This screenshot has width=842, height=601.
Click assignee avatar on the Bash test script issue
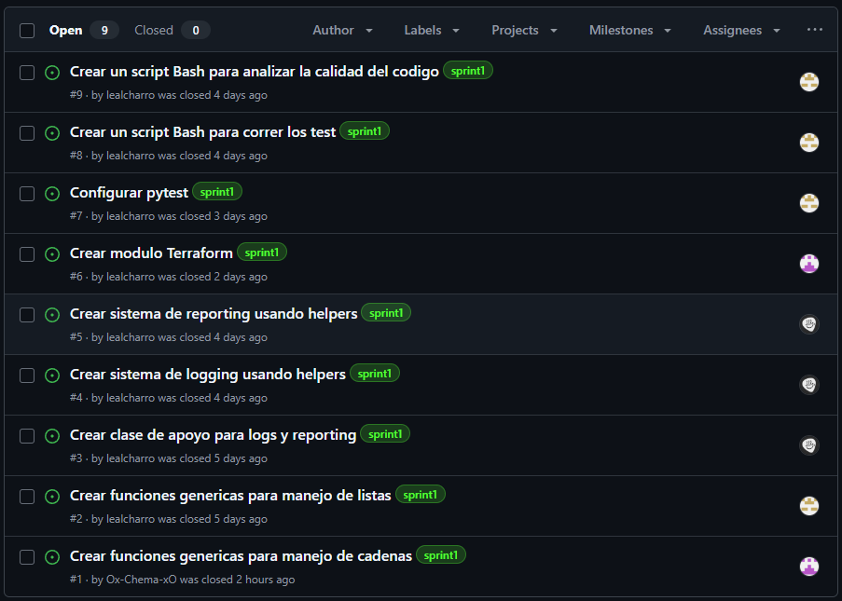point(808,143)
